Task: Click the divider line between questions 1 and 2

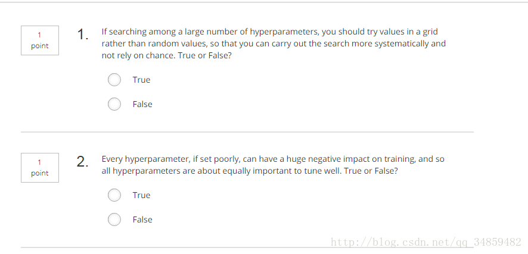Action: click(247, 132)
